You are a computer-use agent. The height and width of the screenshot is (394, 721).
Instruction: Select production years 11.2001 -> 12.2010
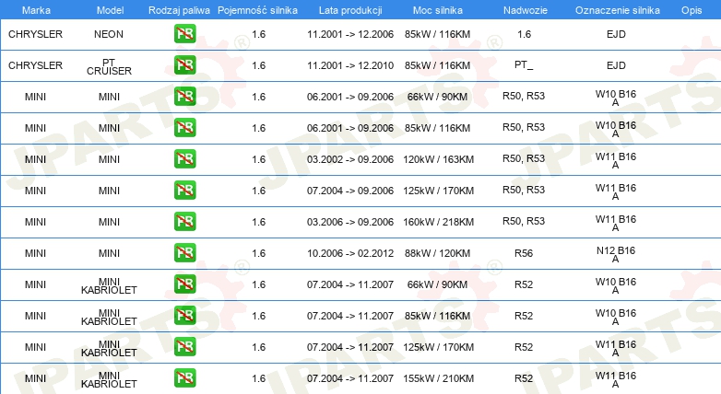tap(350, 65)
